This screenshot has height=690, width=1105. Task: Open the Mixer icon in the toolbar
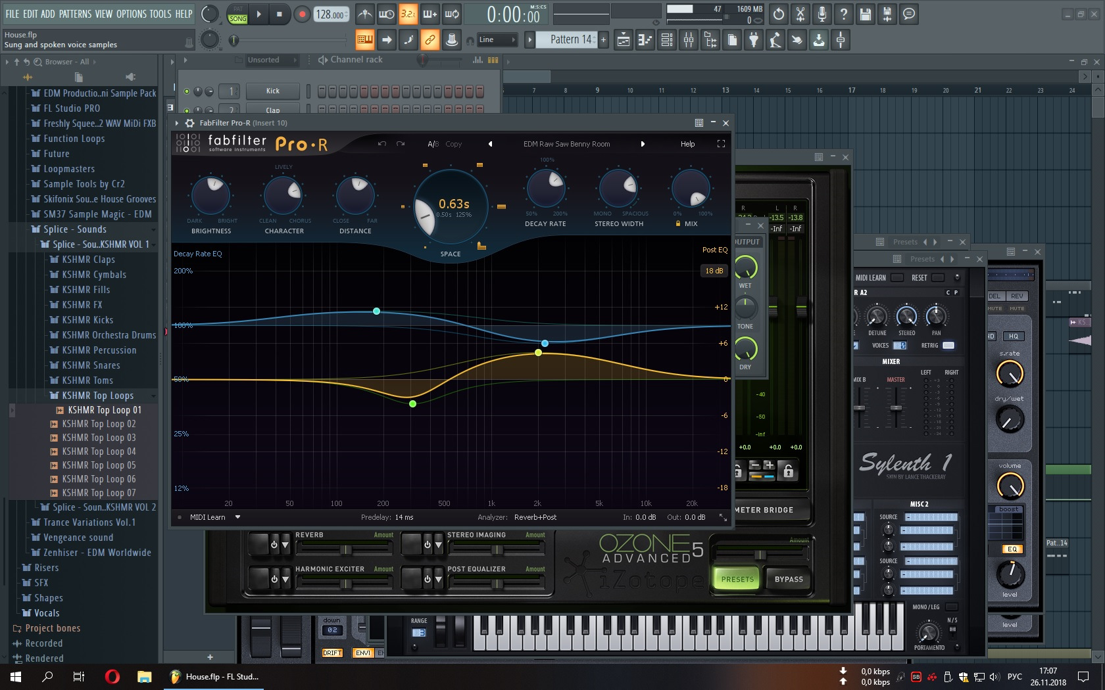[689, 40]
